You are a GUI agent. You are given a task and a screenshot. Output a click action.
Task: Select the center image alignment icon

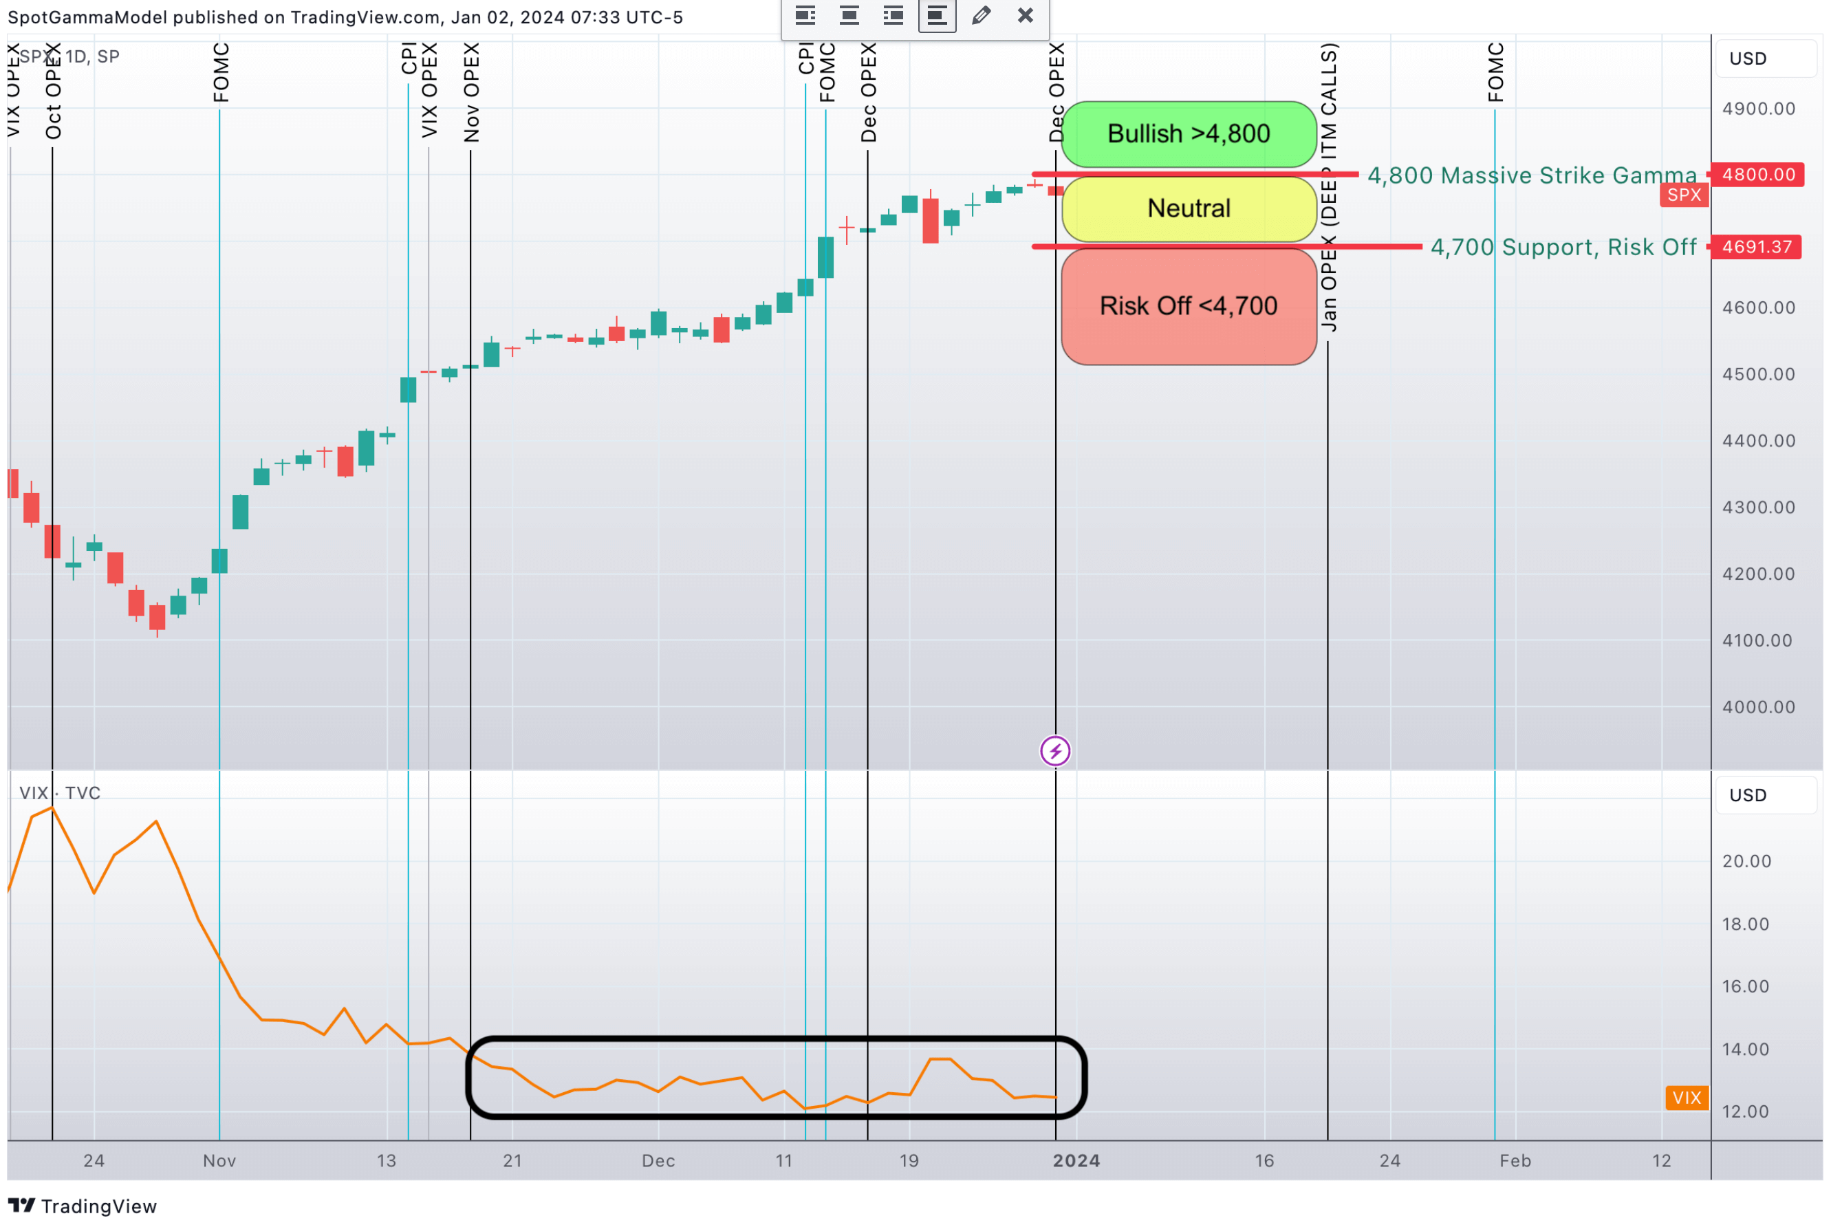point(849,15)
